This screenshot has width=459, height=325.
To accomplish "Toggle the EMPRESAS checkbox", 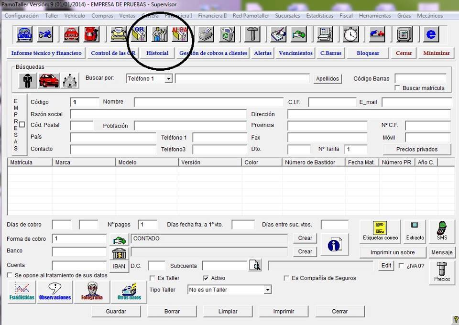I will (22, 124).
